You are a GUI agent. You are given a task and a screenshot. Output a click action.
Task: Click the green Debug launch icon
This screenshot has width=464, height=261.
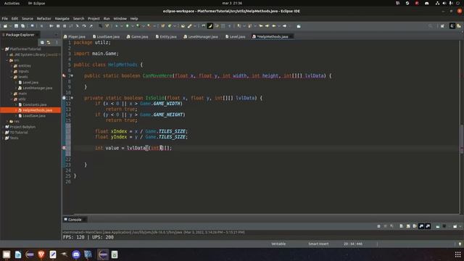click(117, 26)
